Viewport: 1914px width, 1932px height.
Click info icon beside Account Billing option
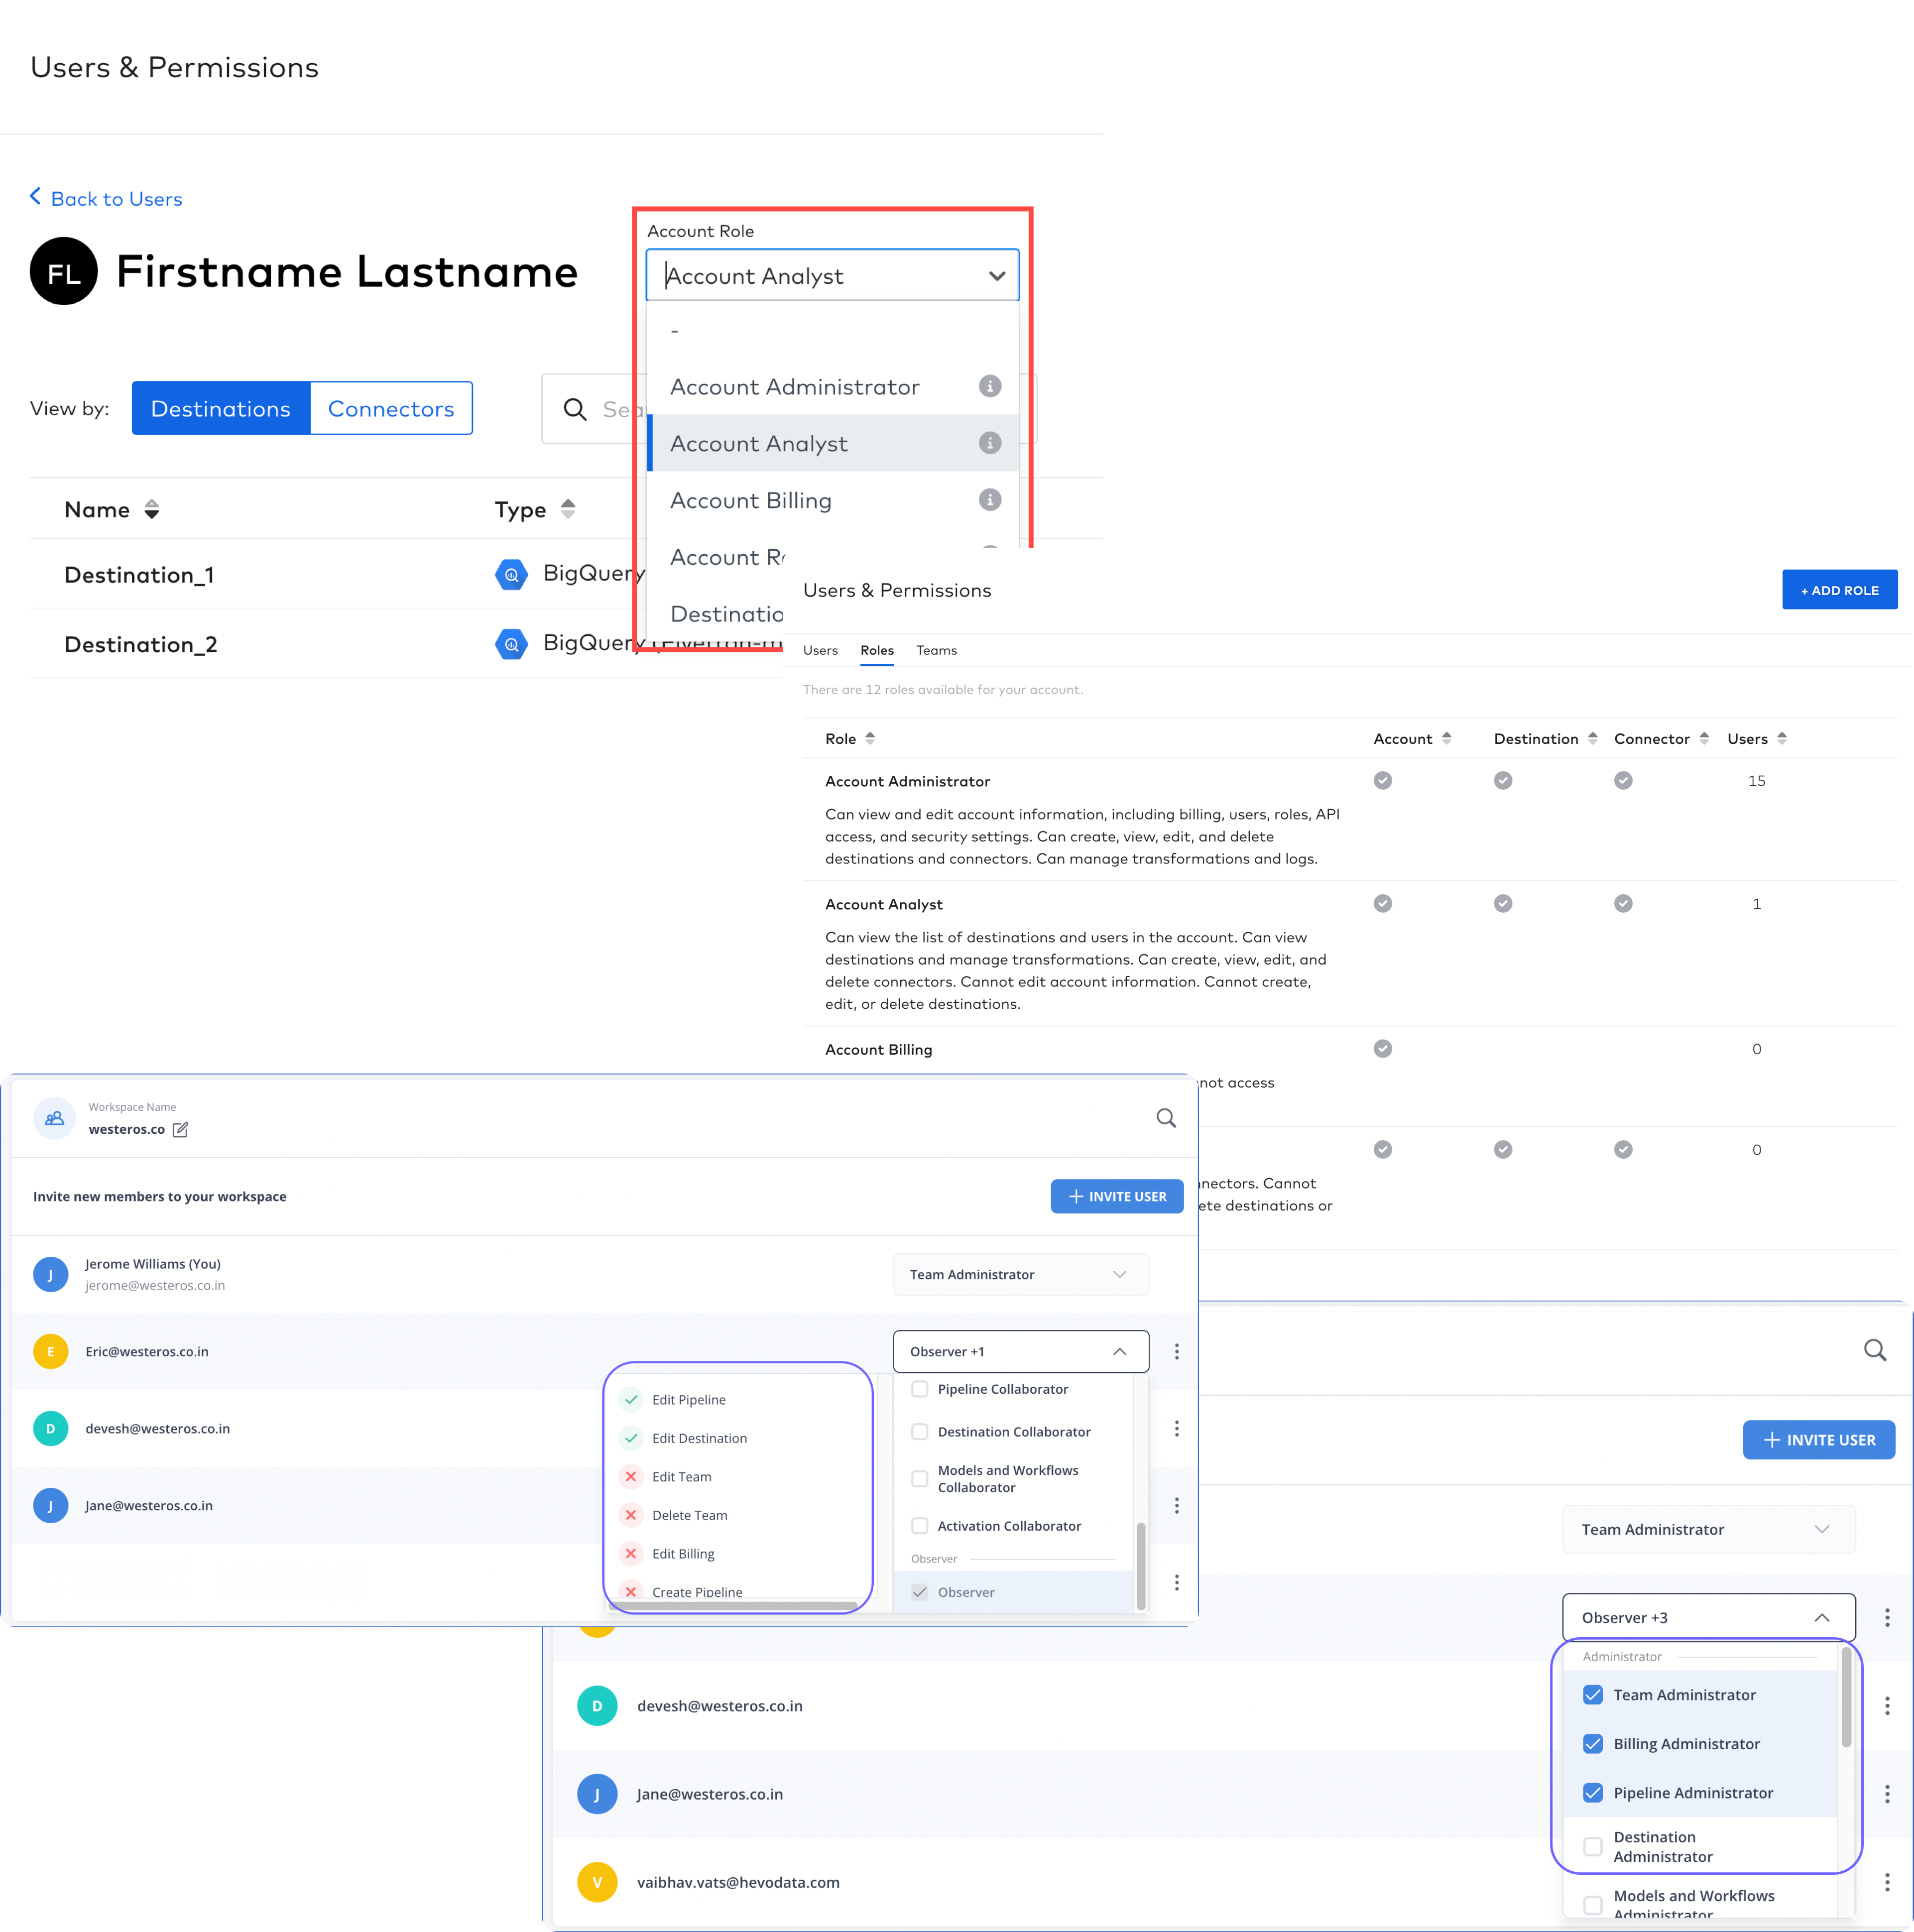pyautogui.click(x=989, y=500)
